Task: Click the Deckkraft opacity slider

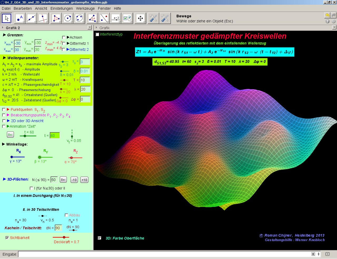Action: click(64, 237)
